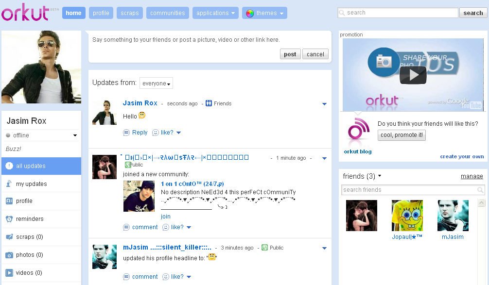
Task: Click the Jopaul friend thumbnail
Action: pos(407,216)
